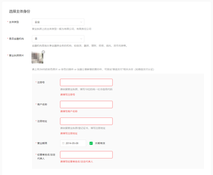Click the 主体类型 field label
213x175 pixels.
(x=14, y=22)
